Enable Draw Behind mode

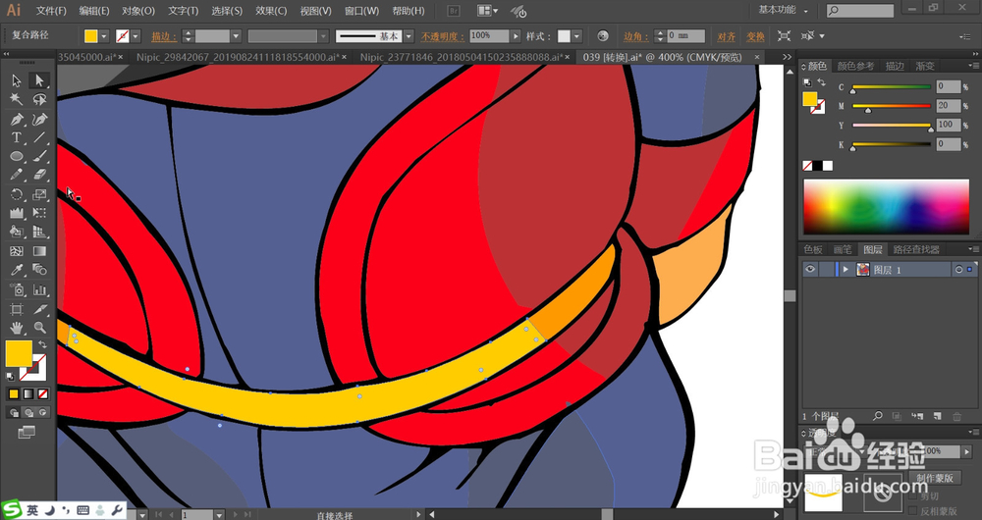tap(28, 412)
